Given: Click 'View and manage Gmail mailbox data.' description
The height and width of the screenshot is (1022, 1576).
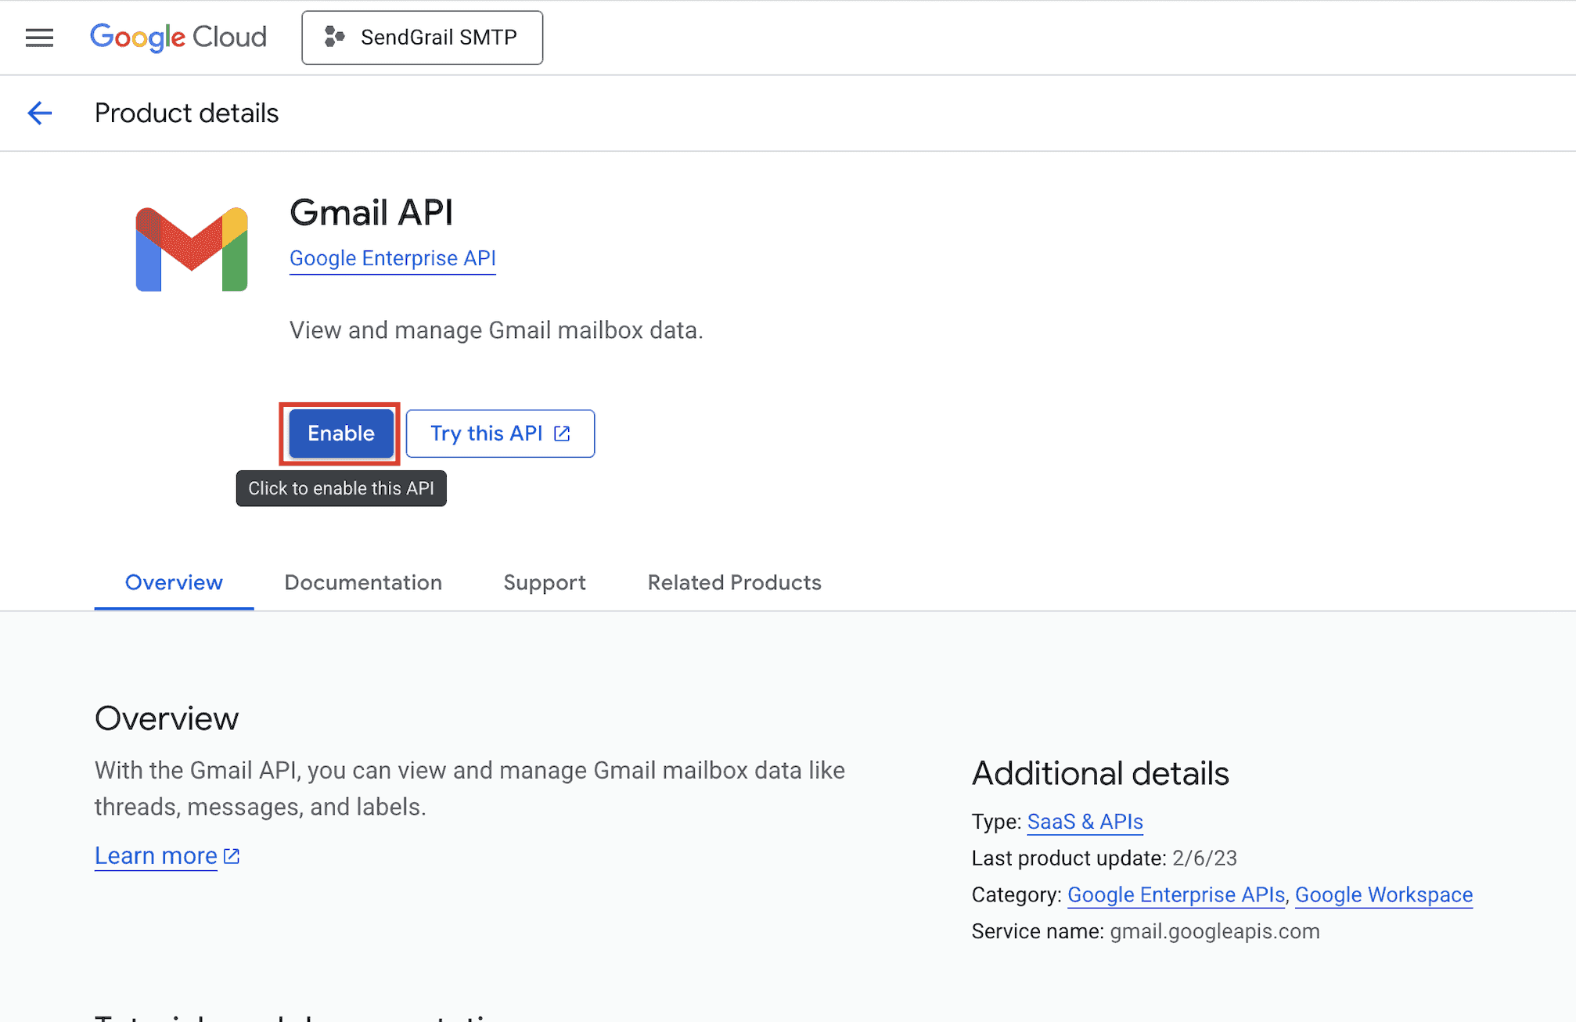Looking at the screenshot, I should pos(496,330).
